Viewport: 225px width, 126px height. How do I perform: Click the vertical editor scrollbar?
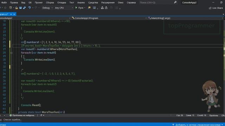point(224,66)
